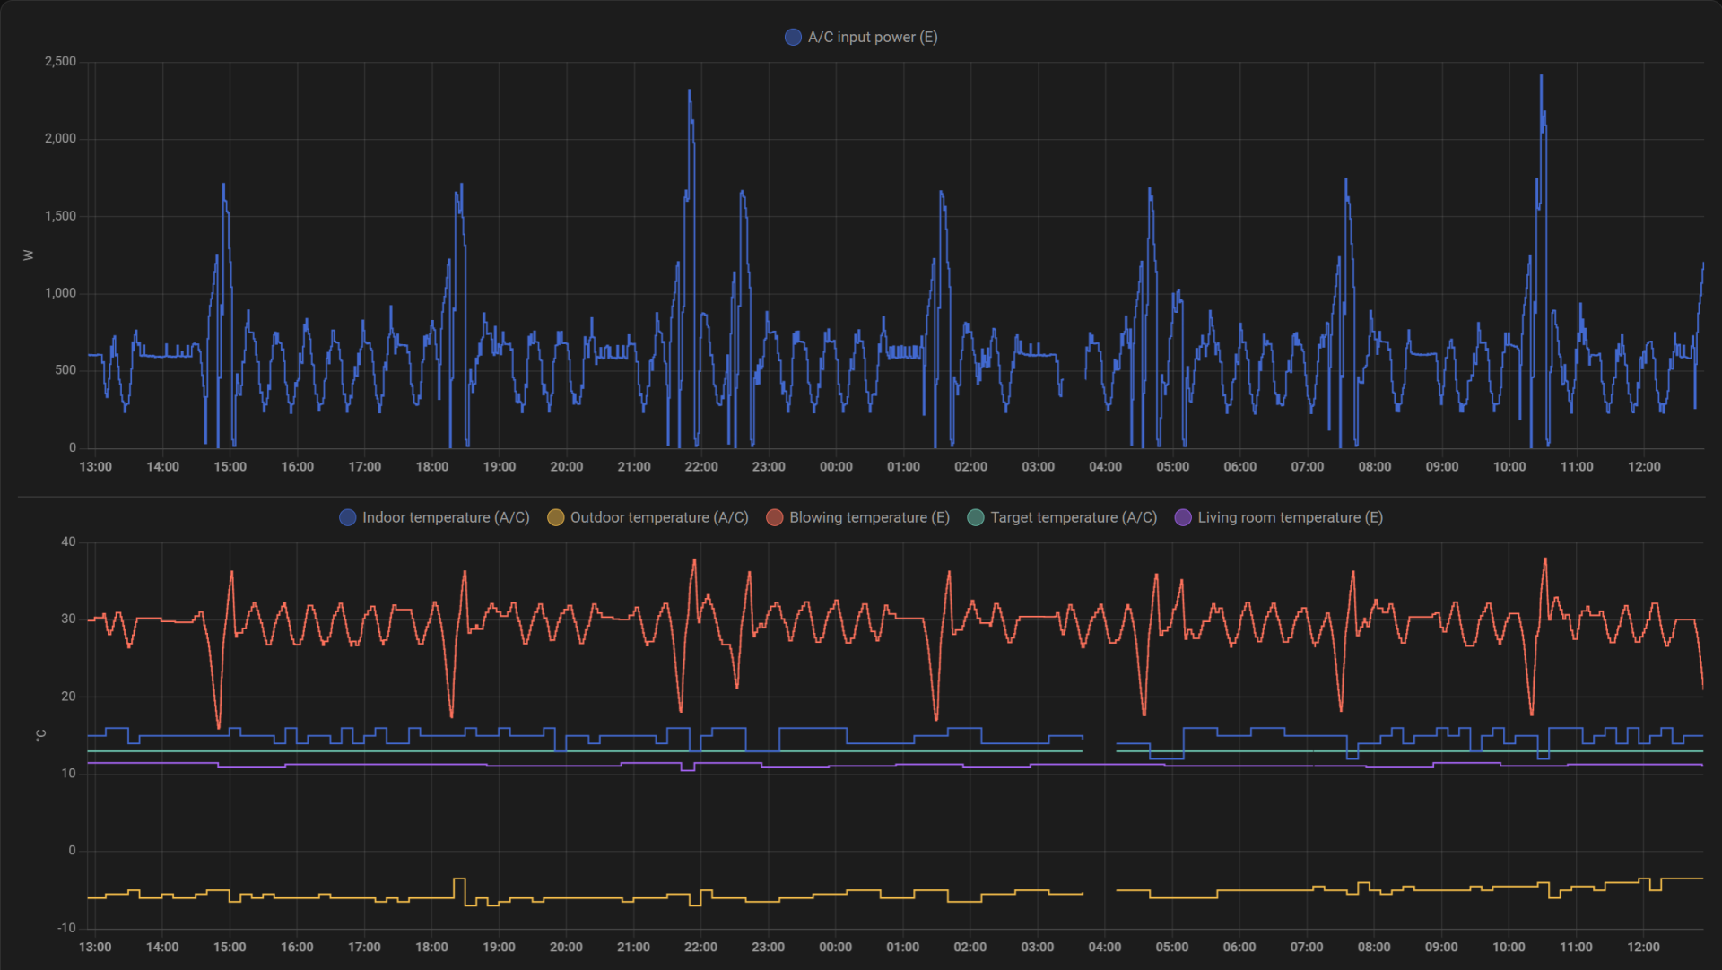Screen dimensions: 1722x970
Task: Click the 40 label on the temperature y-axis
Action: [69, 541]
